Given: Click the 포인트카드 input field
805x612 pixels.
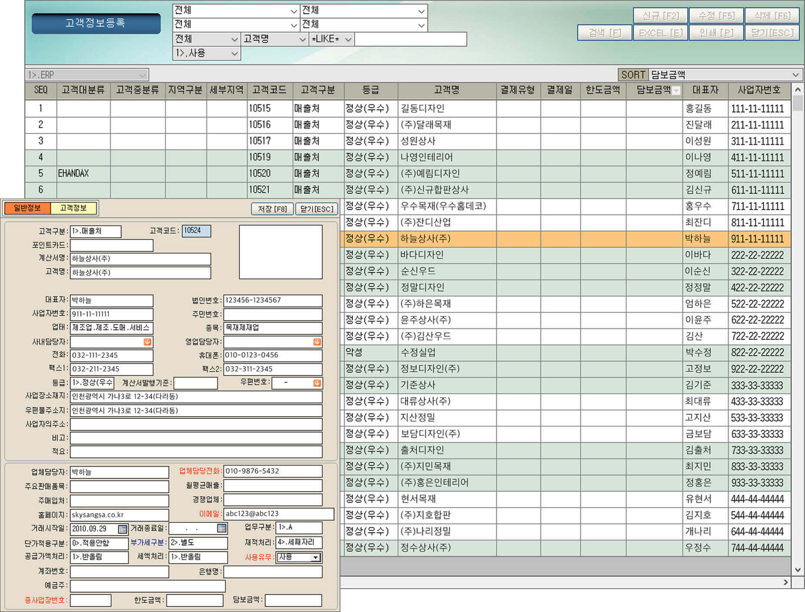Looking at the screenshot, I should pos(112,245).
